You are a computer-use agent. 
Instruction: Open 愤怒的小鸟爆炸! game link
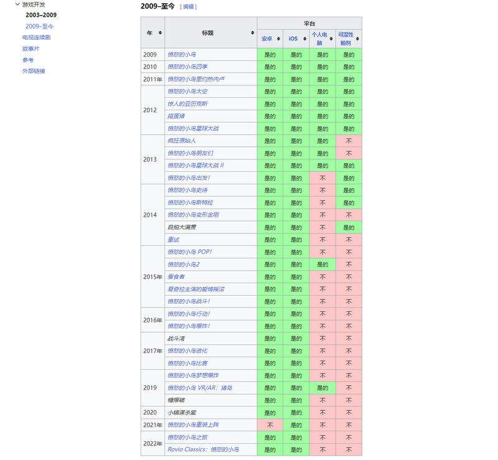point(189,326)
